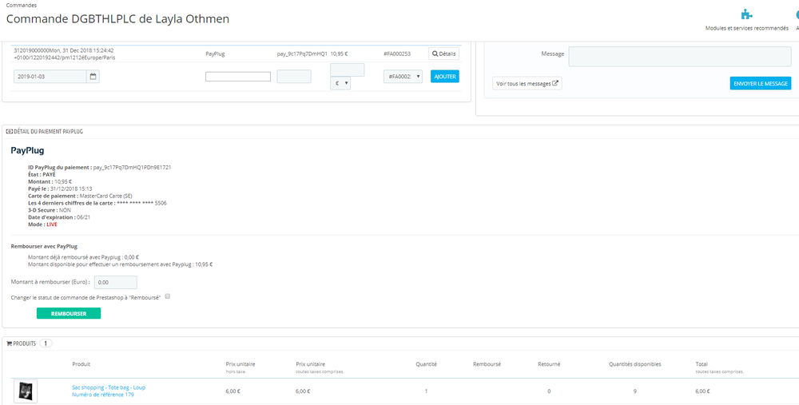
Task: Focus the payment date field 2019-01-03
Action: click(x=50, y=77)
